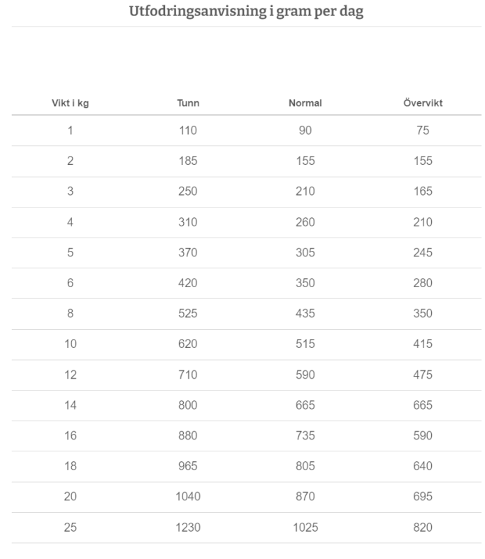Click the "Vikt i kg" column header

70,103
